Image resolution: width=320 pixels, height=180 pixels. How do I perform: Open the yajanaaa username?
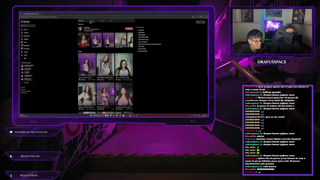87,27
